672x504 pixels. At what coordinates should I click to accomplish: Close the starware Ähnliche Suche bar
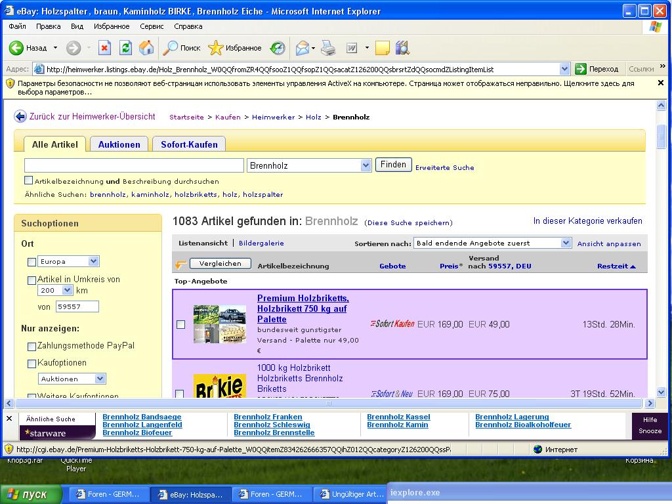pyautogui.click(x=9, y=418)
